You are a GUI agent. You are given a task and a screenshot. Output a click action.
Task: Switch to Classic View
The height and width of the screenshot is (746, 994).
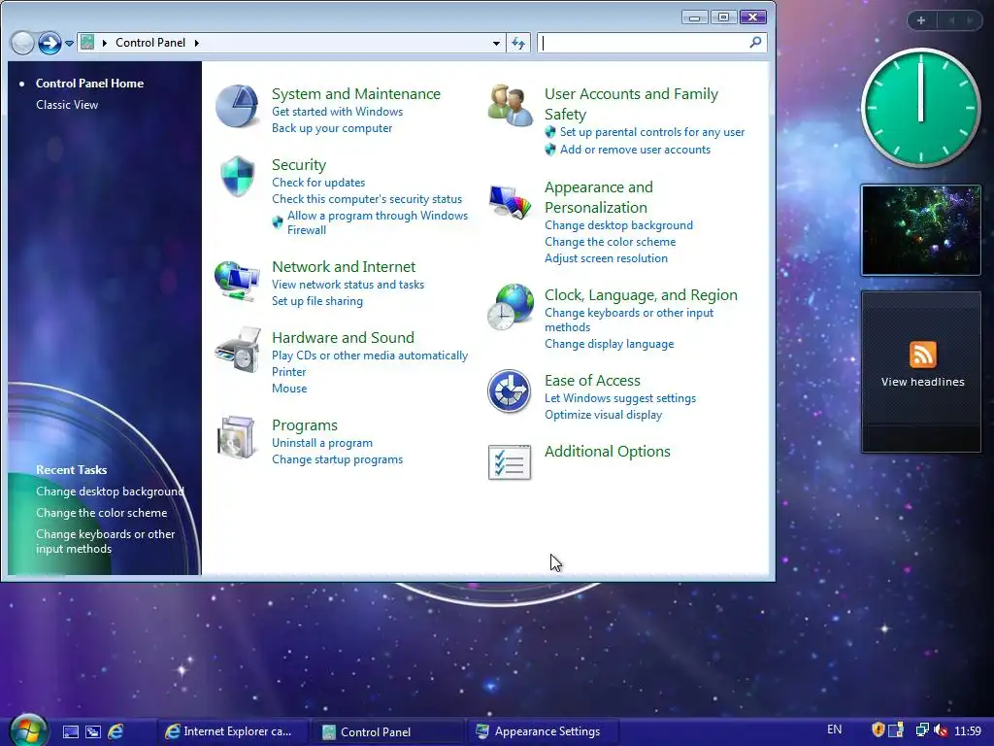pos(67,105)
